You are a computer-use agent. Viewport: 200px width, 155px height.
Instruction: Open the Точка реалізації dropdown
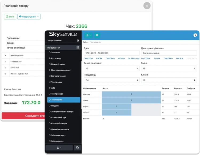pos(112,69)
